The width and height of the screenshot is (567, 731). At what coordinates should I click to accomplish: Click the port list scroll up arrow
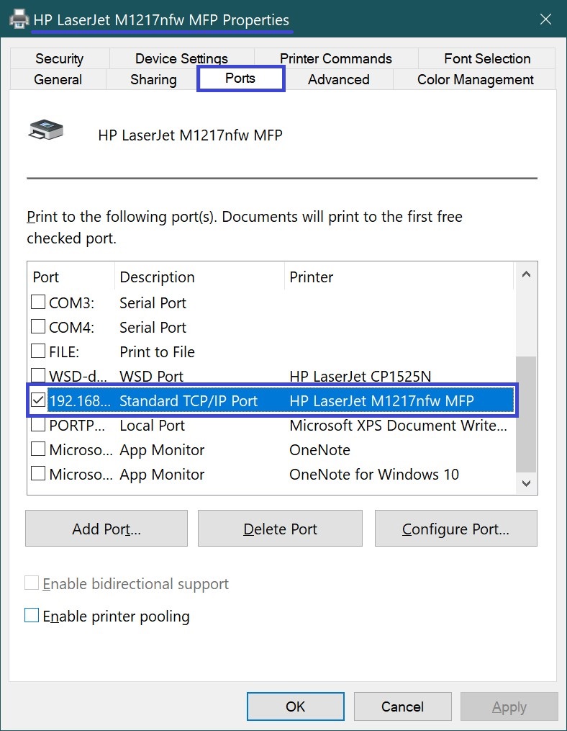point(527,274)
